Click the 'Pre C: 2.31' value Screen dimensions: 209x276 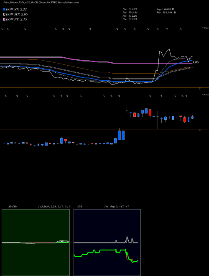(130, 19)
